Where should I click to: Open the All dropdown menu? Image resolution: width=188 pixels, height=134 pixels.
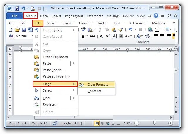12,23
